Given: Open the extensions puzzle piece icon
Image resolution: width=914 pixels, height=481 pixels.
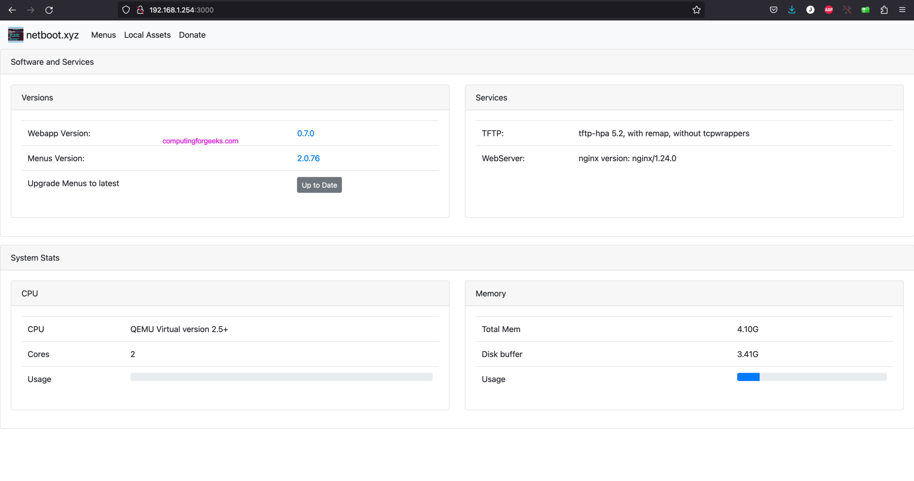Looking at the screenshot, I should (x=884, y=9).
